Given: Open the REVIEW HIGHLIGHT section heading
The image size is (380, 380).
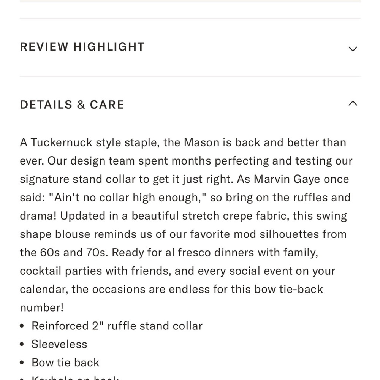Looking at the screenshot, I should click(82, 47).
